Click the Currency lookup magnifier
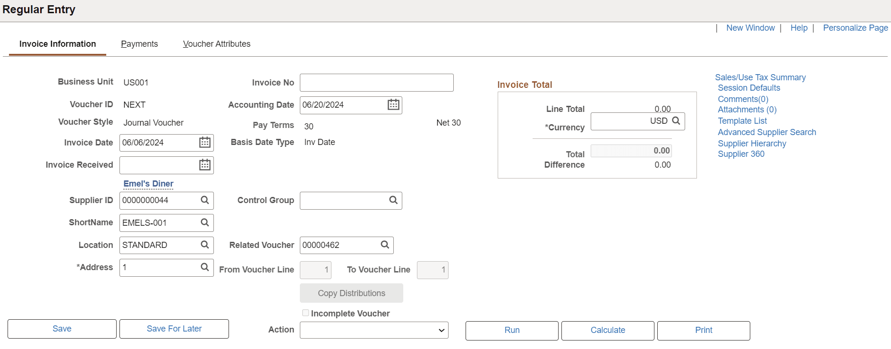Screen dimensions: 891x349 676,121
